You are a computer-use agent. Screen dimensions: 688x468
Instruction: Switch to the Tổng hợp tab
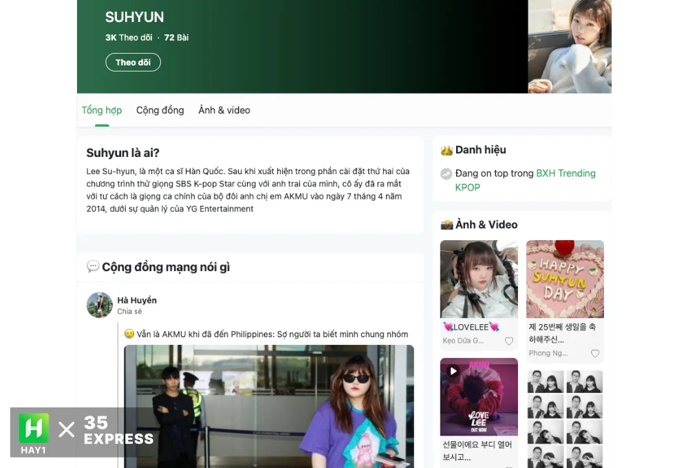coord(102,110)
